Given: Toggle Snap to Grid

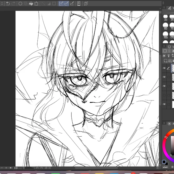Looking at the screenshot, I should (x=72, y=4).
